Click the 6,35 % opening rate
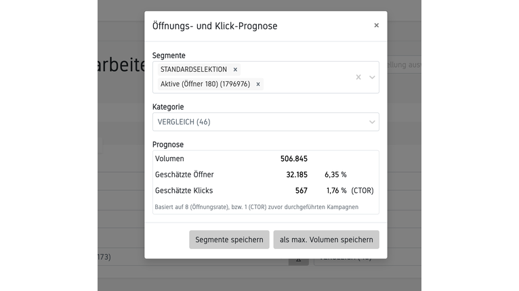Screen dimensions: 519x291 point(335,175)
